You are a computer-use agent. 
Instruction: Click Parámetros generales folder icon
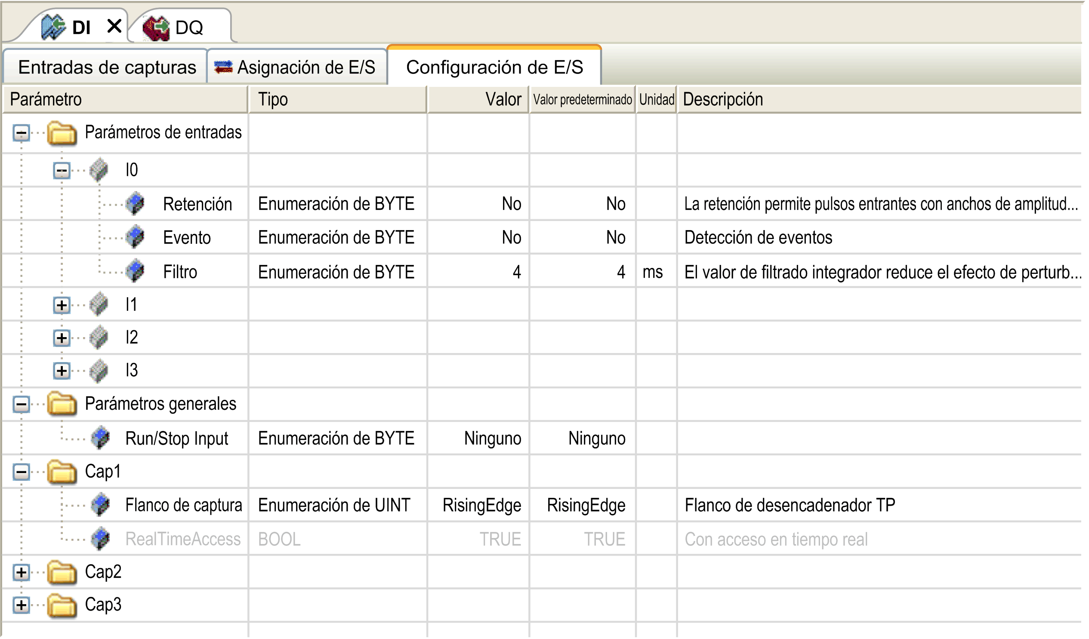click(62, 404)
